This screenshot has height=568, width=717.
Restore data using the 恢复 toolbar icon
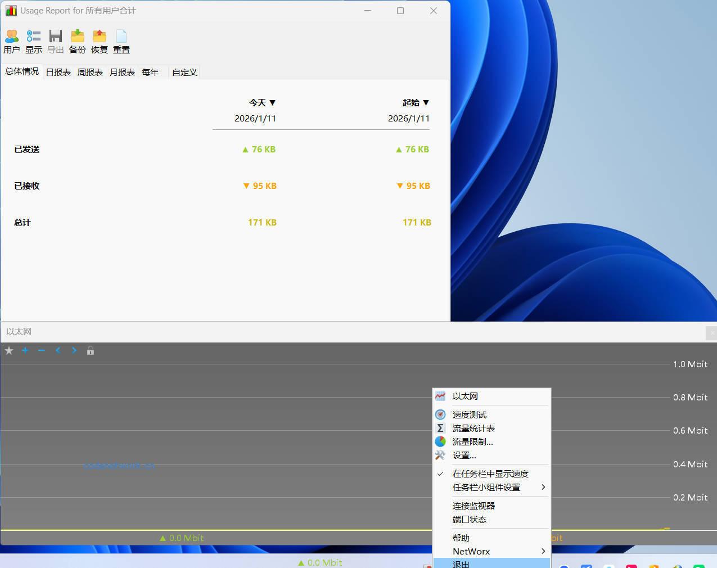[x=99, y=39]
